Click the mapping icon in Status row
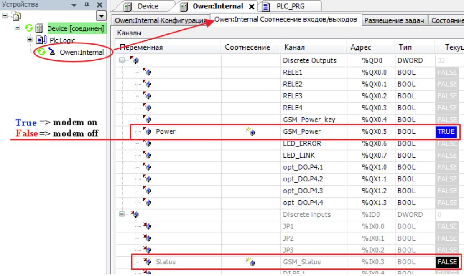464x276 pixels. tap(250, 262)
